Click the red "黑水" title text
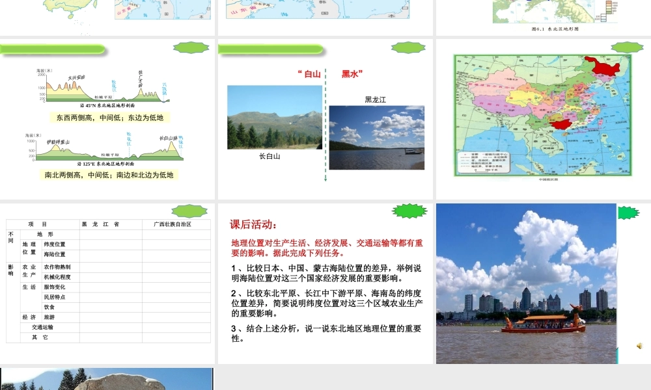 click(x=352, y=74)
